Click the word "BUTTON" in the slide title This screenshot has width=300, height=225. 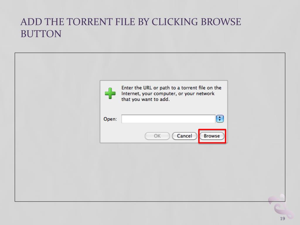tap(41, 34)
